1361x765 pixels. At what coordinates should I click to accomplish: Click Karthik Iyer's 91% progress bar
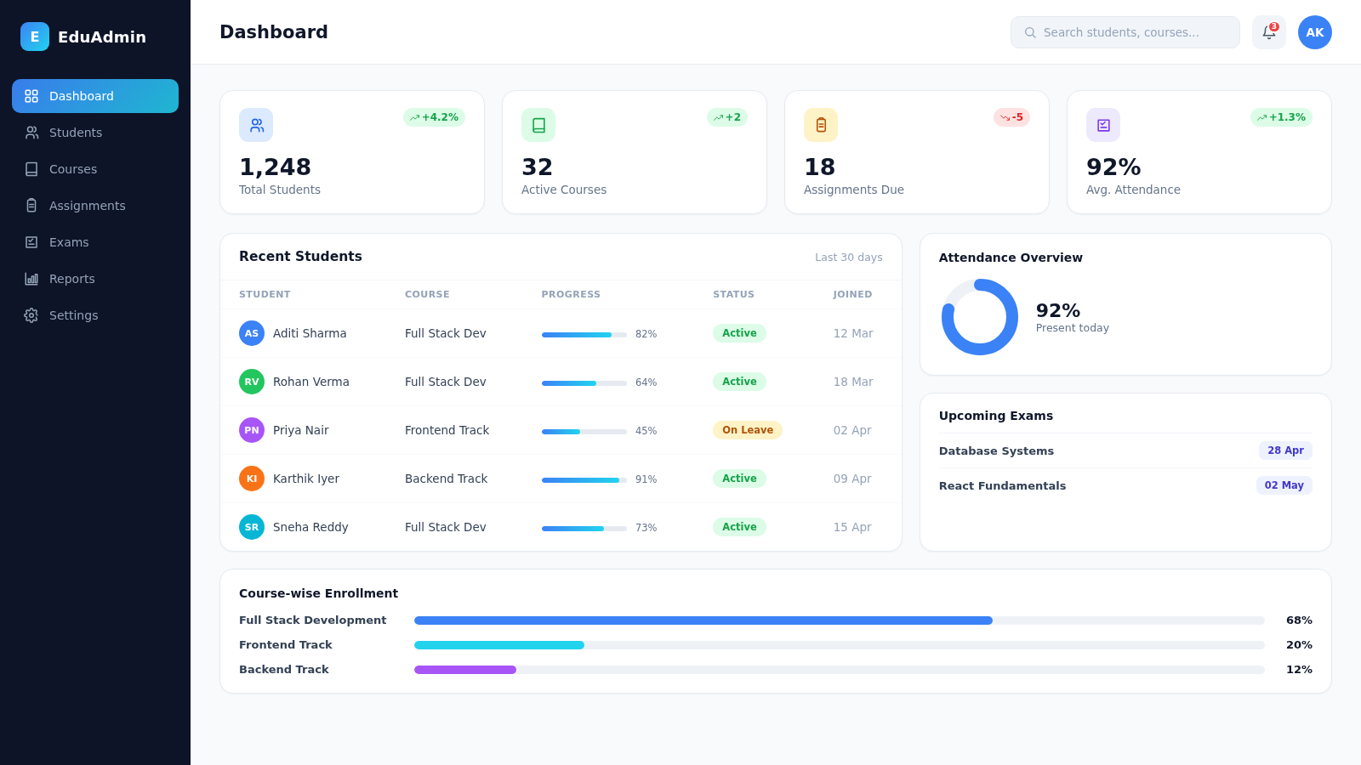(584, 480)
